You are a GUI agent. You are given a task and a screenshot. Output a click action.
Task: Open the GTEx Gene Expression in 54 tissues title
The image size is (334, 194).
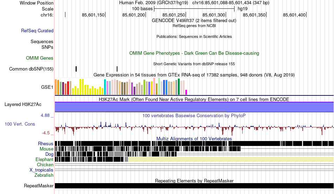tap(194, 75)
